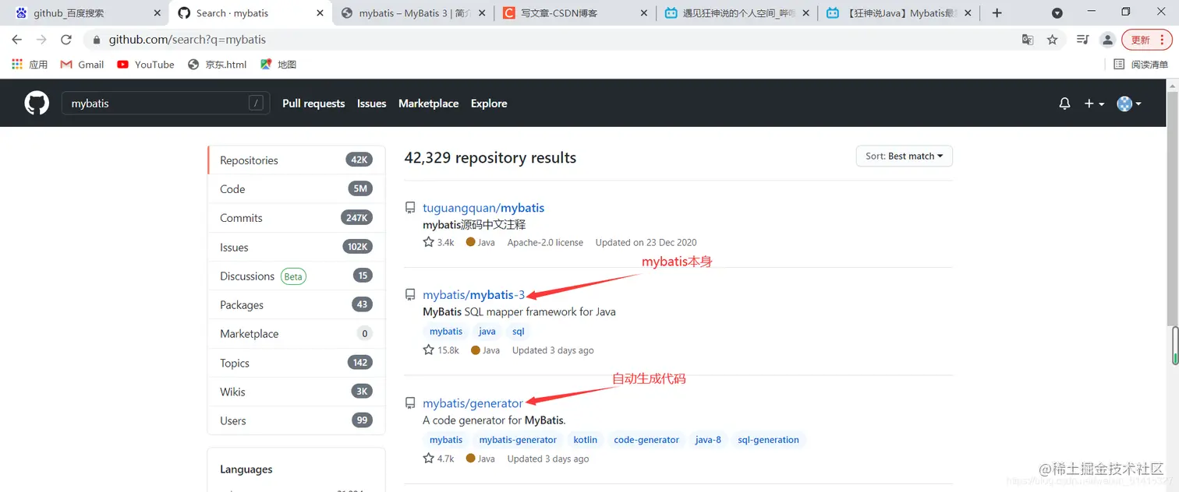Click the sql-generation topic tag
This screenshot has width=1179, height=492.
[769, 440]
